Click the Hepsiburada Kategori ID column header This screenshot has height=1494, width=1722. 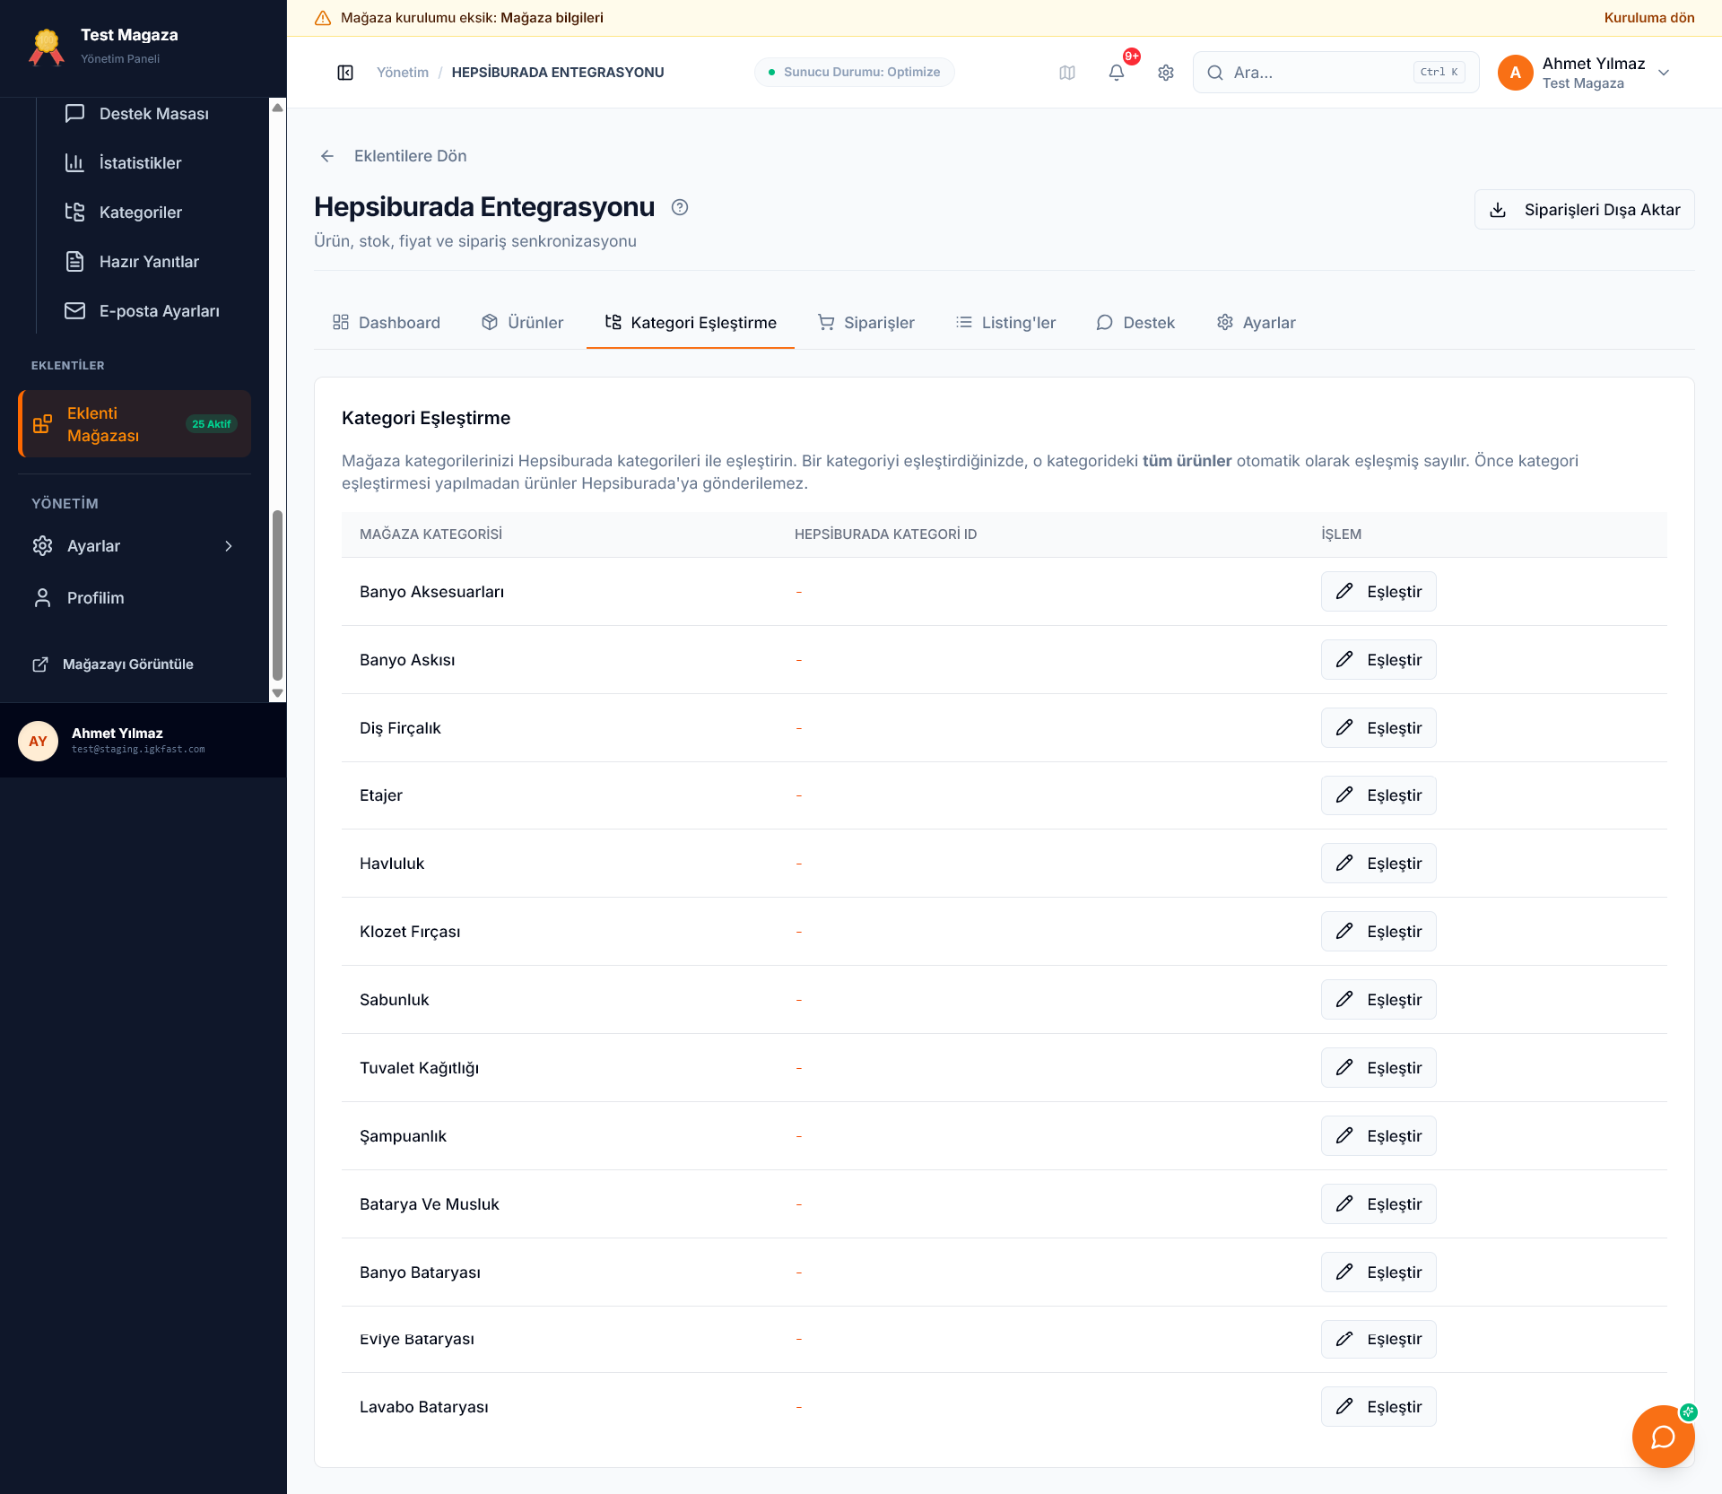pyautogui.click(x=886, y=534)
